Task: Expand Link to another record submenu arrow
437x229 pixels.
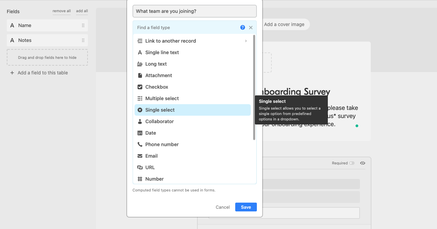Action: tap(246, 41)
